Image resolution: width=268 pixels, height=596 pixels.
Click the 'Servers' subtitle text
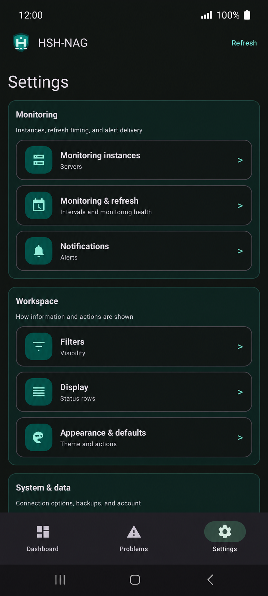71,167
